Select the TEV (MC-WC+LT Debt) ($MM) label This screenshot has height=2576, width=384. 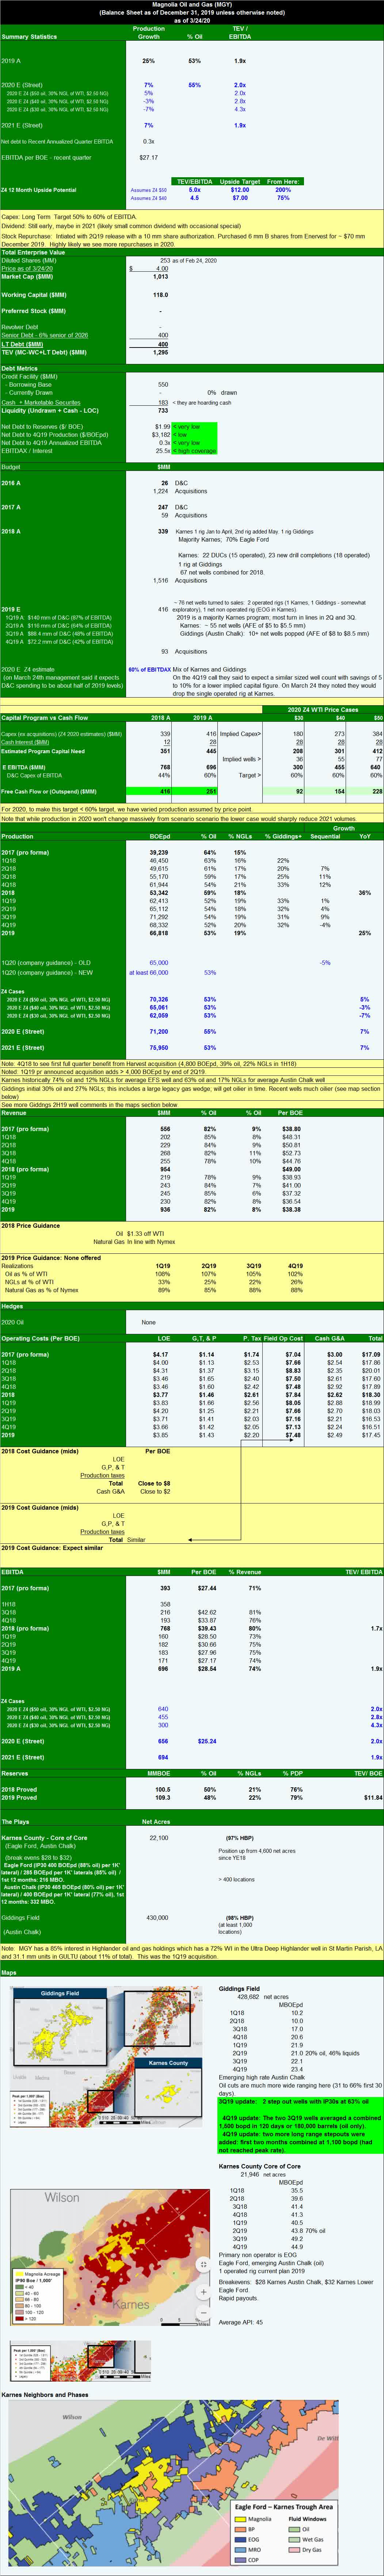point(44,352)
